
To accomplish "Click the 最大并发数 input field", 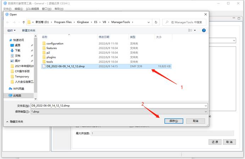I will tap(162, 133).
